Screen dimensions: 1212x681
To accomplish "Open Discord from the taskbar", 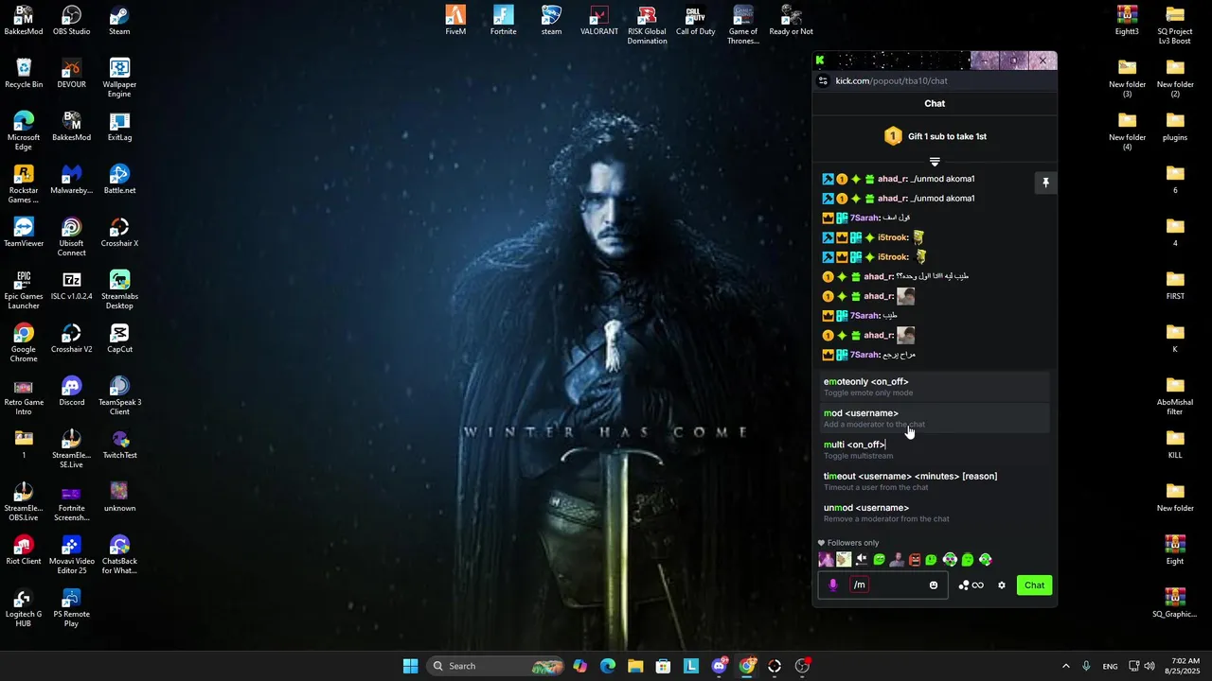I will pyautogui.click(x=719, y=666).
